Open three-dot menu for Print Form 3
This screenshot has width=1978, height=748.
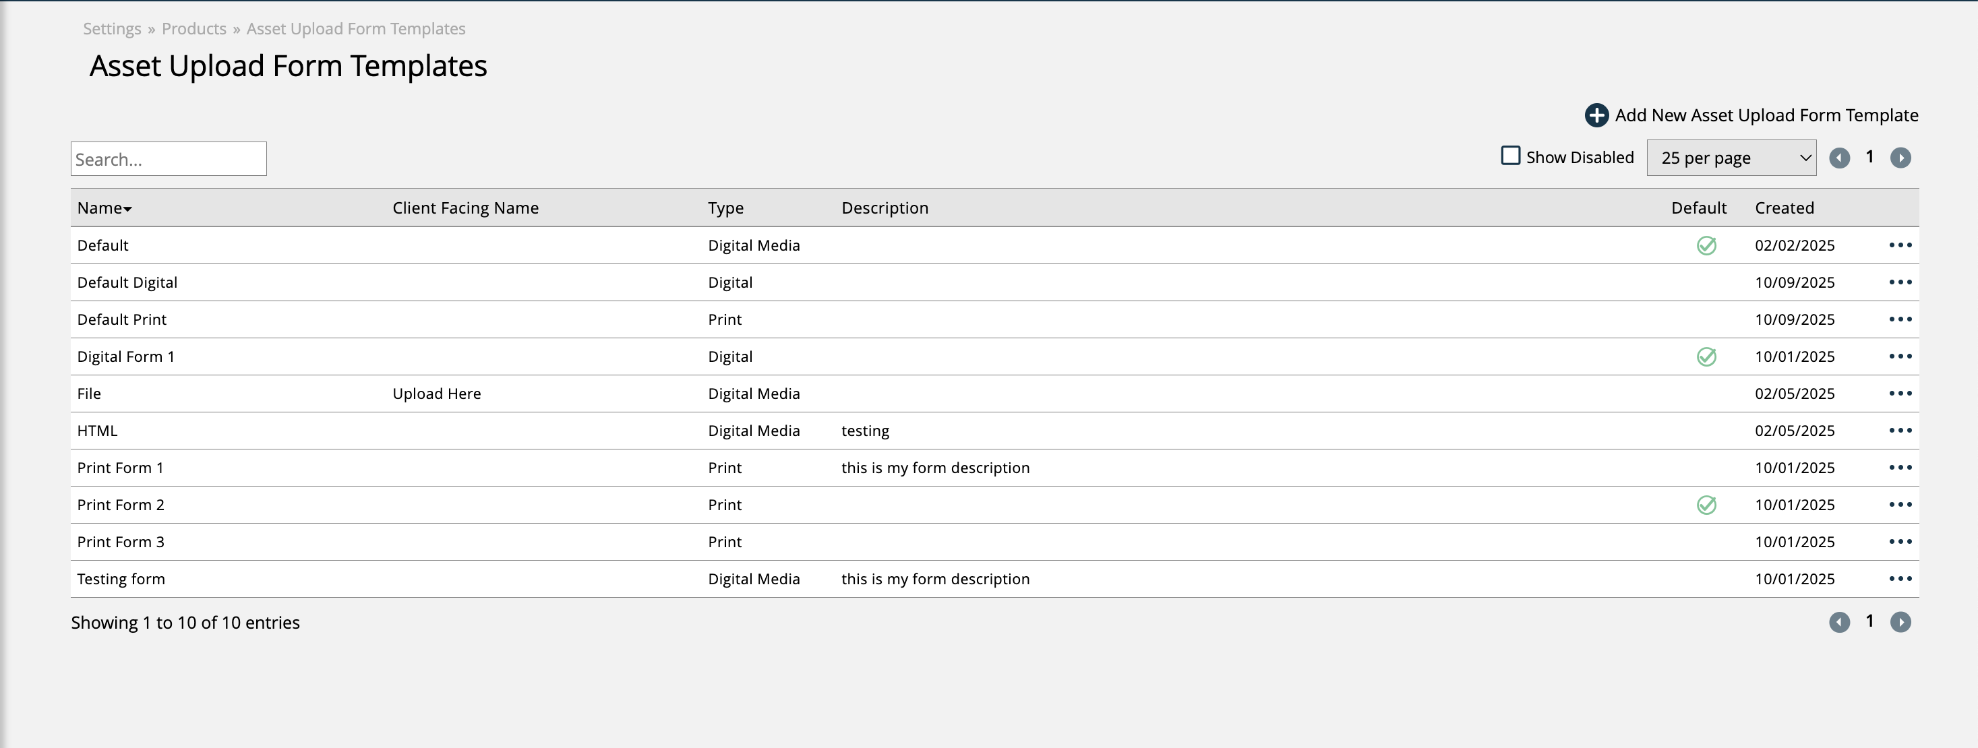pos(1900,542)
